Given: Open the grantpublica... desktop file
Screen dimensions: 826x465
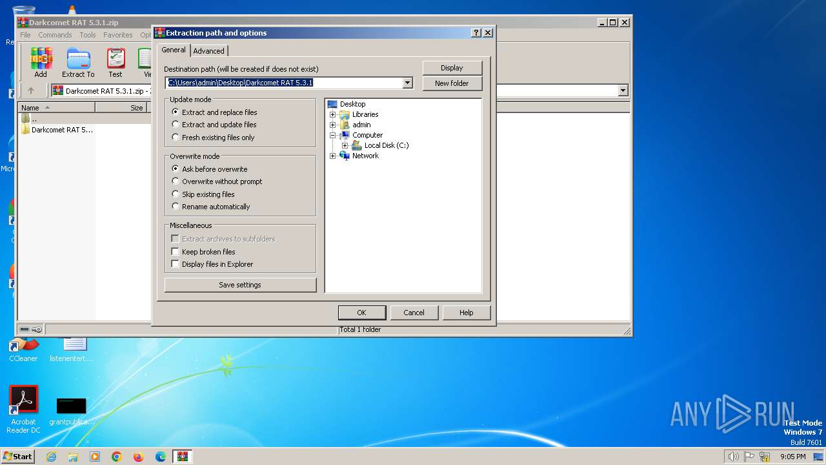Looking at the screenshot, I should click(x=71, y=411).
